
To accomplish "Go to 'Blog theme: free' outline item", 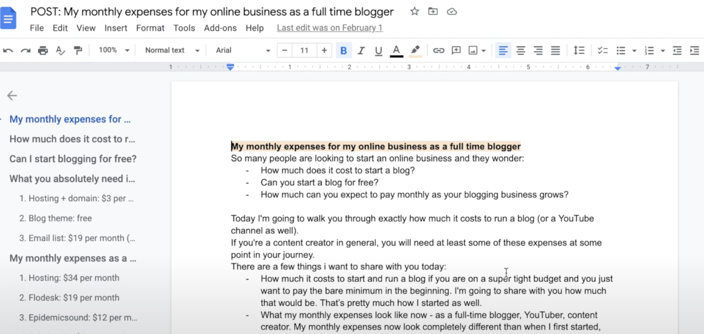I will click(x=55, y=218).
